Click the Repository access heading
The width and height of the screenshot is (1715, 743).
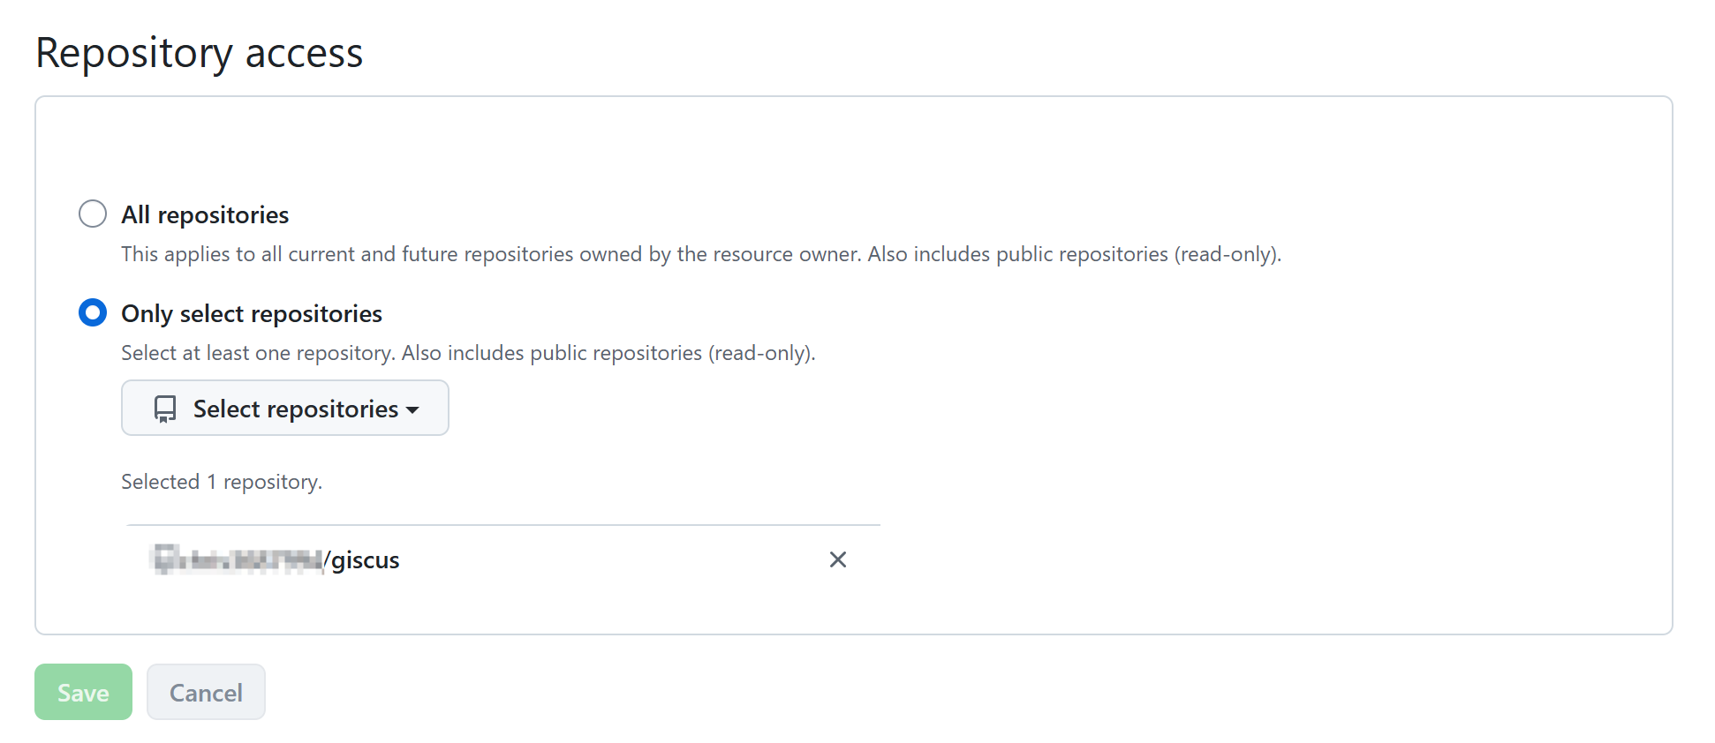[x=200, y=53]
